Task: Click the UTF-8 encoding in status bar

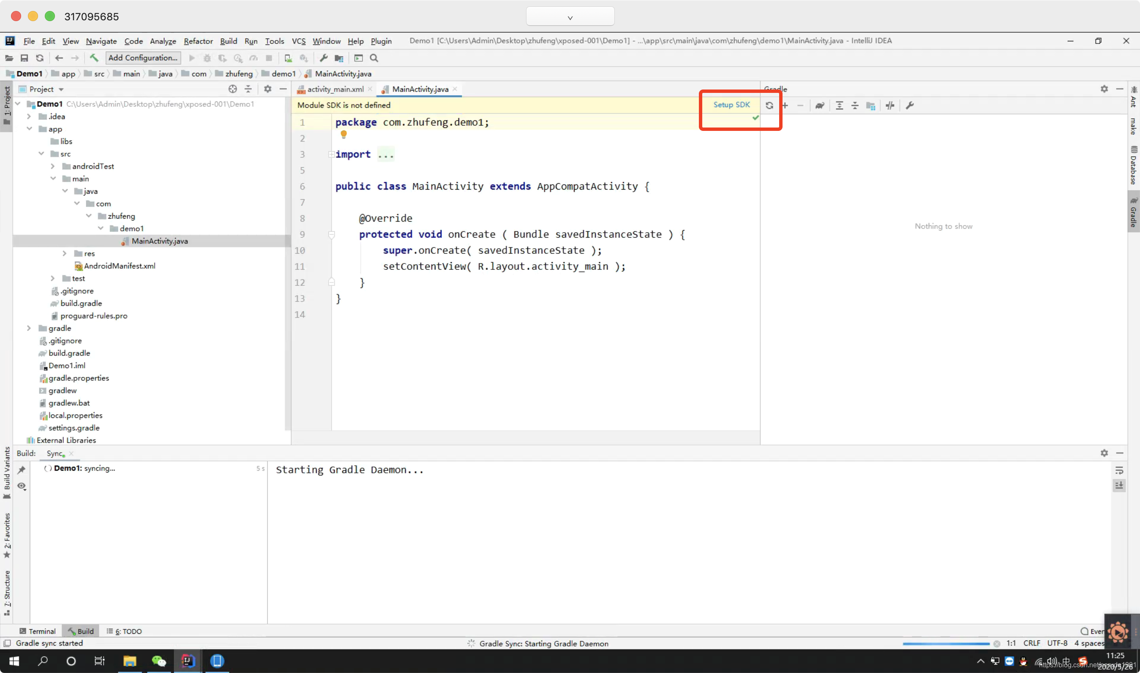Action: (x=1058, y=643)
